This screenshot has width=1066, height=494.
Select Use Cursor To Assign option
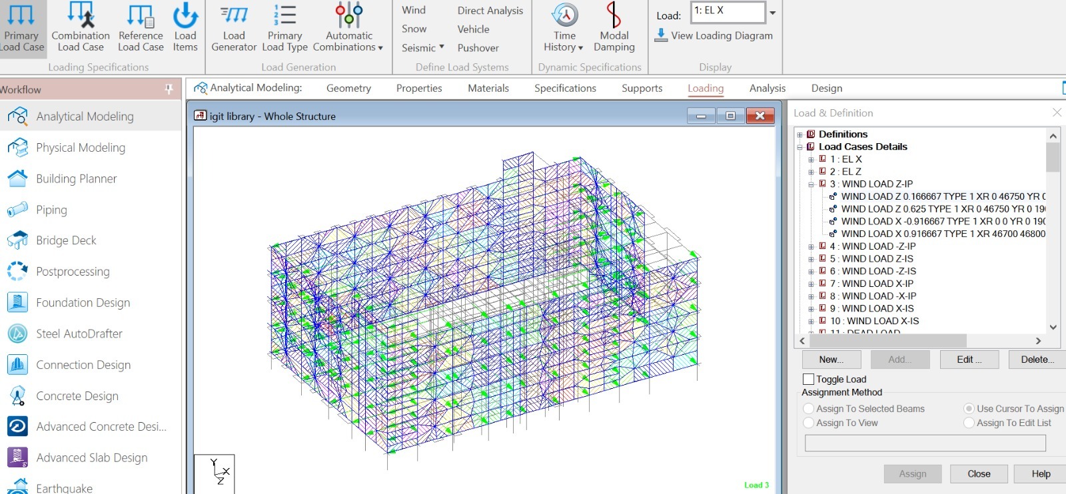pos(969,408)
